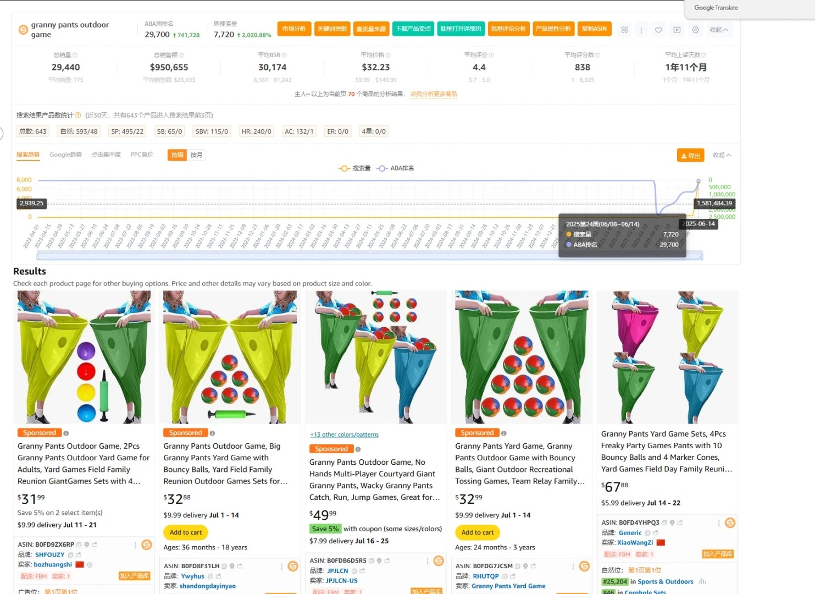The height and width of the screenshot is (594, 815).
Task: Switch to the Google趋势 tab
Action: (x=65, y=155)
